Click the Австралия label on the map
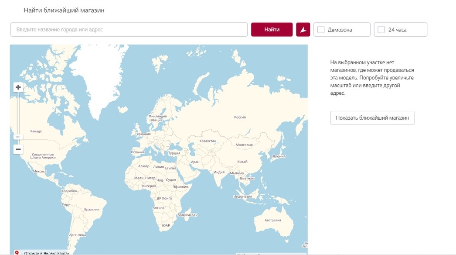 tap(273, 220)
